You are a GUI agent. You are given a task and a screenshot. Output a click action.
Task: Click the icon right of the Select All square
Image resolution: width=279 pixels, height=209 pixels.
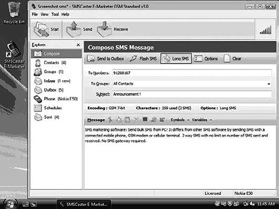pos(153,120)
